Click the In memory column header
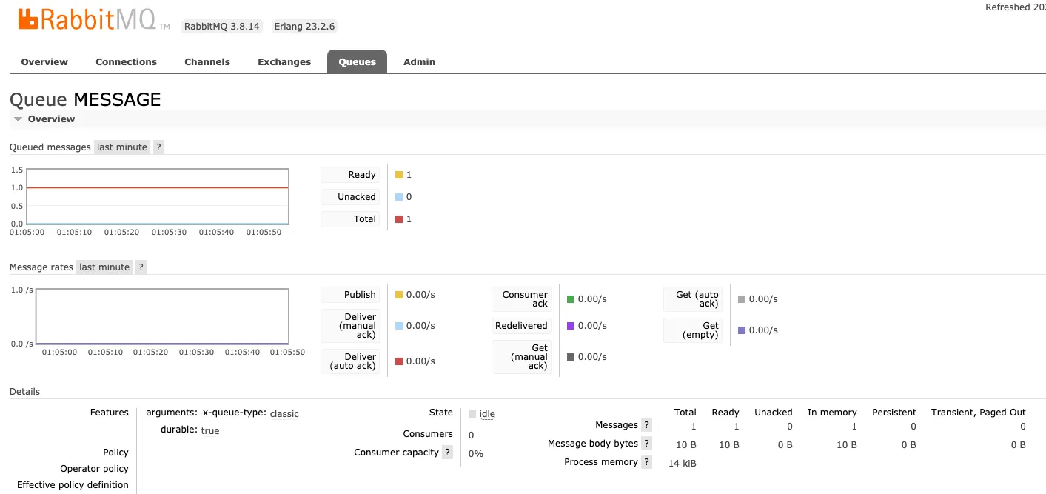This screenshot has width=1046, height=494. click(x=832, y=413)
